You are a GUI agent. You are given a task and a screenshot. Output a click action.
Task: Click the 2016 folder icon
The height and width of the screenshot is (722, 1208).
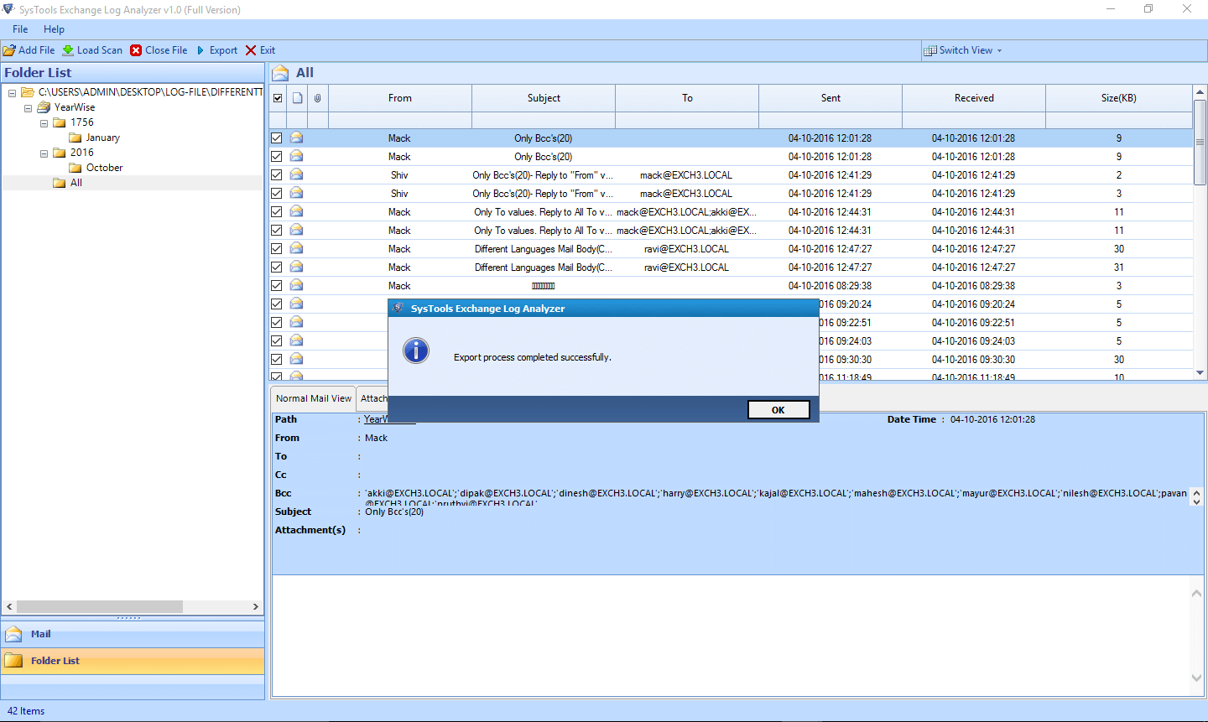click(x=60, y=153)
